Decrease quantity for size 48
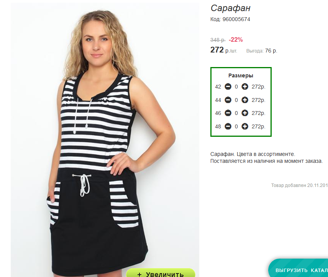This screenshot has height=277, width=328. tap(228, 126)
